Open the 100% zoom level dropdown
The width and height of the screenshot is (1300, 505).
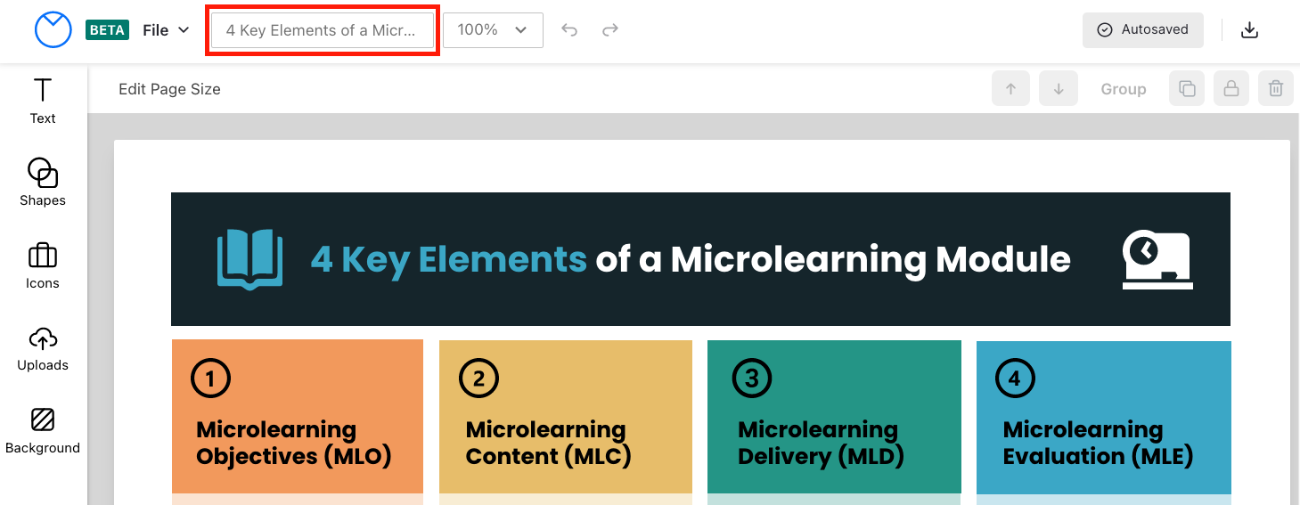[x=493, y=30]
